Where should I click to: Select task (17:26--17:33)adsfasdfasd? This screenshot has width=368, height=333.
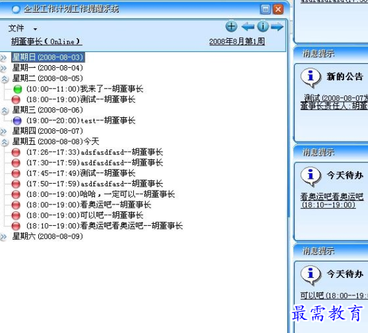(94, 152)
